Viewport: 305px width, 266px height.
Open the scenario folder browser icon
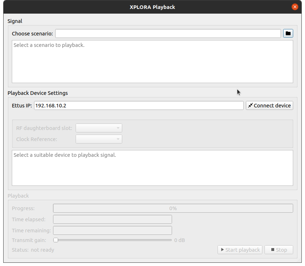[x=288, y=33]
